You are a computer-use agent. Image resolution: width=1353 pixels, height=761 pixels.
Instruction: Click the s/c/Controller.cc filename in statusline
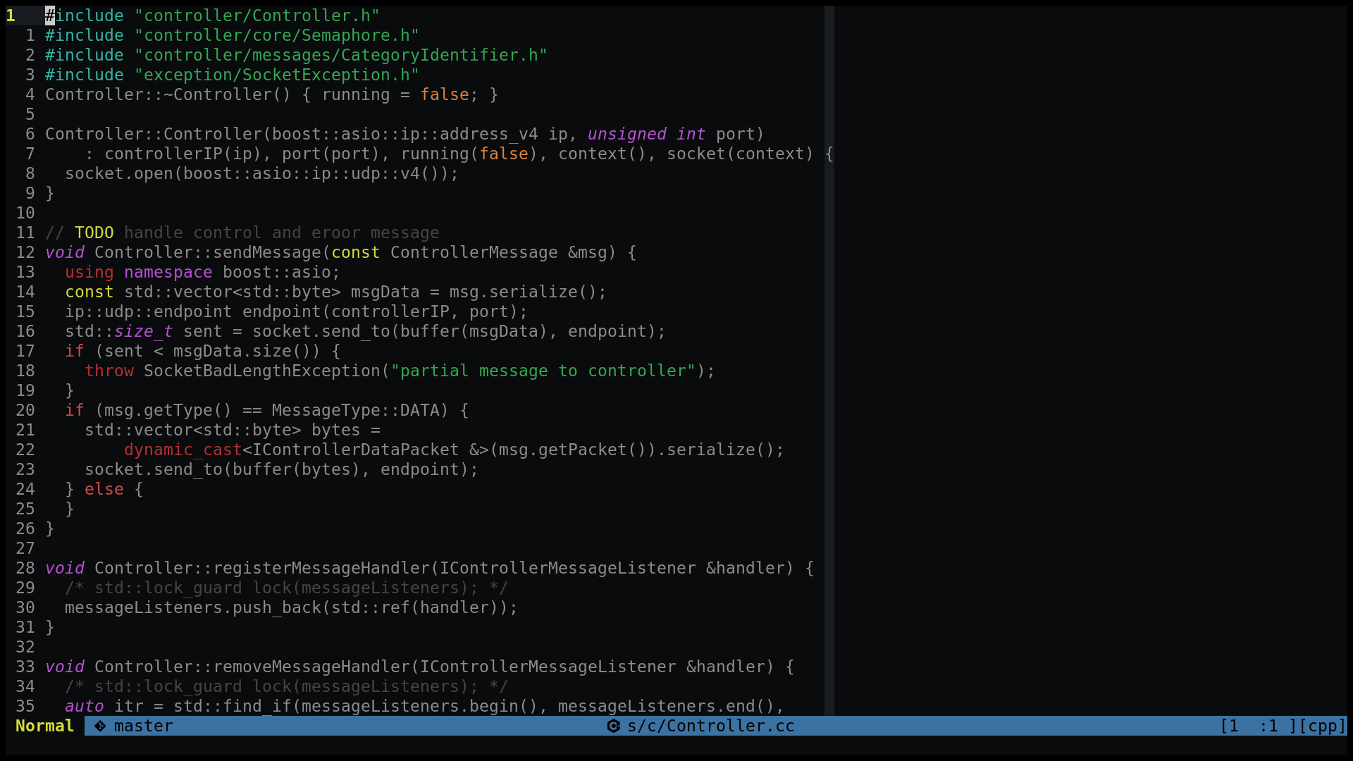pos(710,726)
